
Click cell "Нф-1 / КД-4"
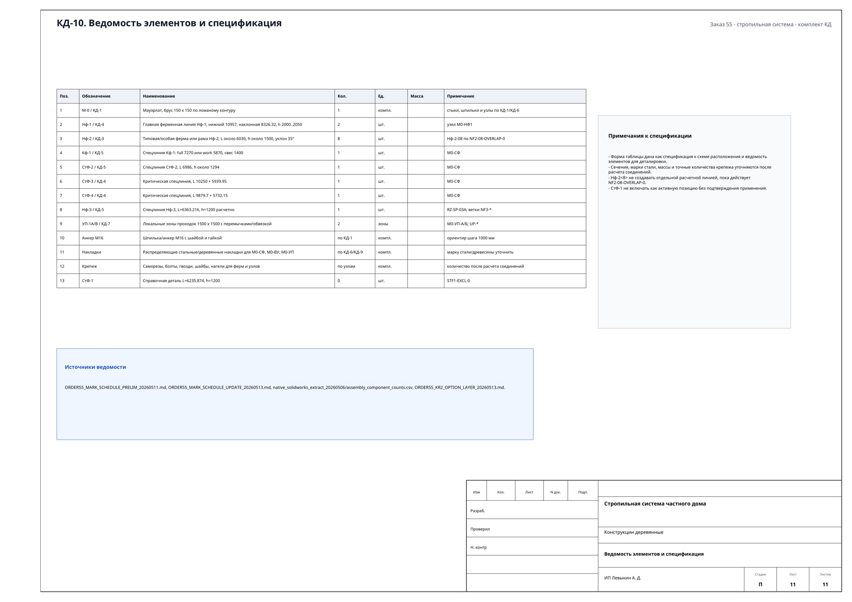[109, 125]
